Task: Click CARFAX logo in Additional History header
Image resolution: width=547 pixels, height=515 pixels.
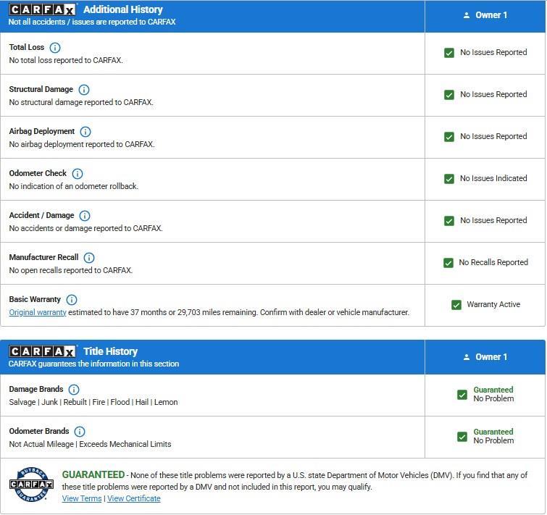Action: 42,9
